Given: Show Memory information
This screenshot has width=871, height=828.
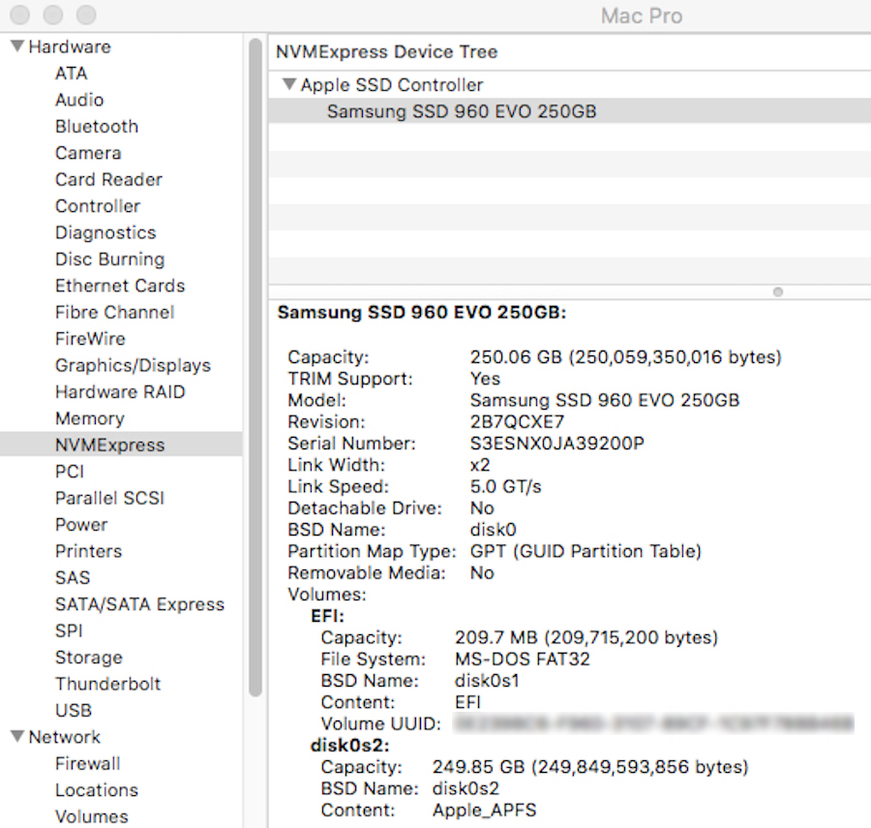Looking at the screenshot, I should pos(90,418).
